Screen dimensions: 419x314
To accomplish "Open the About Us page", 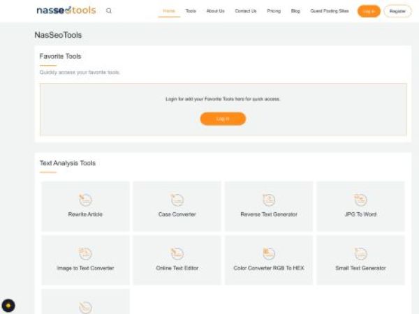I will point(215,11).
